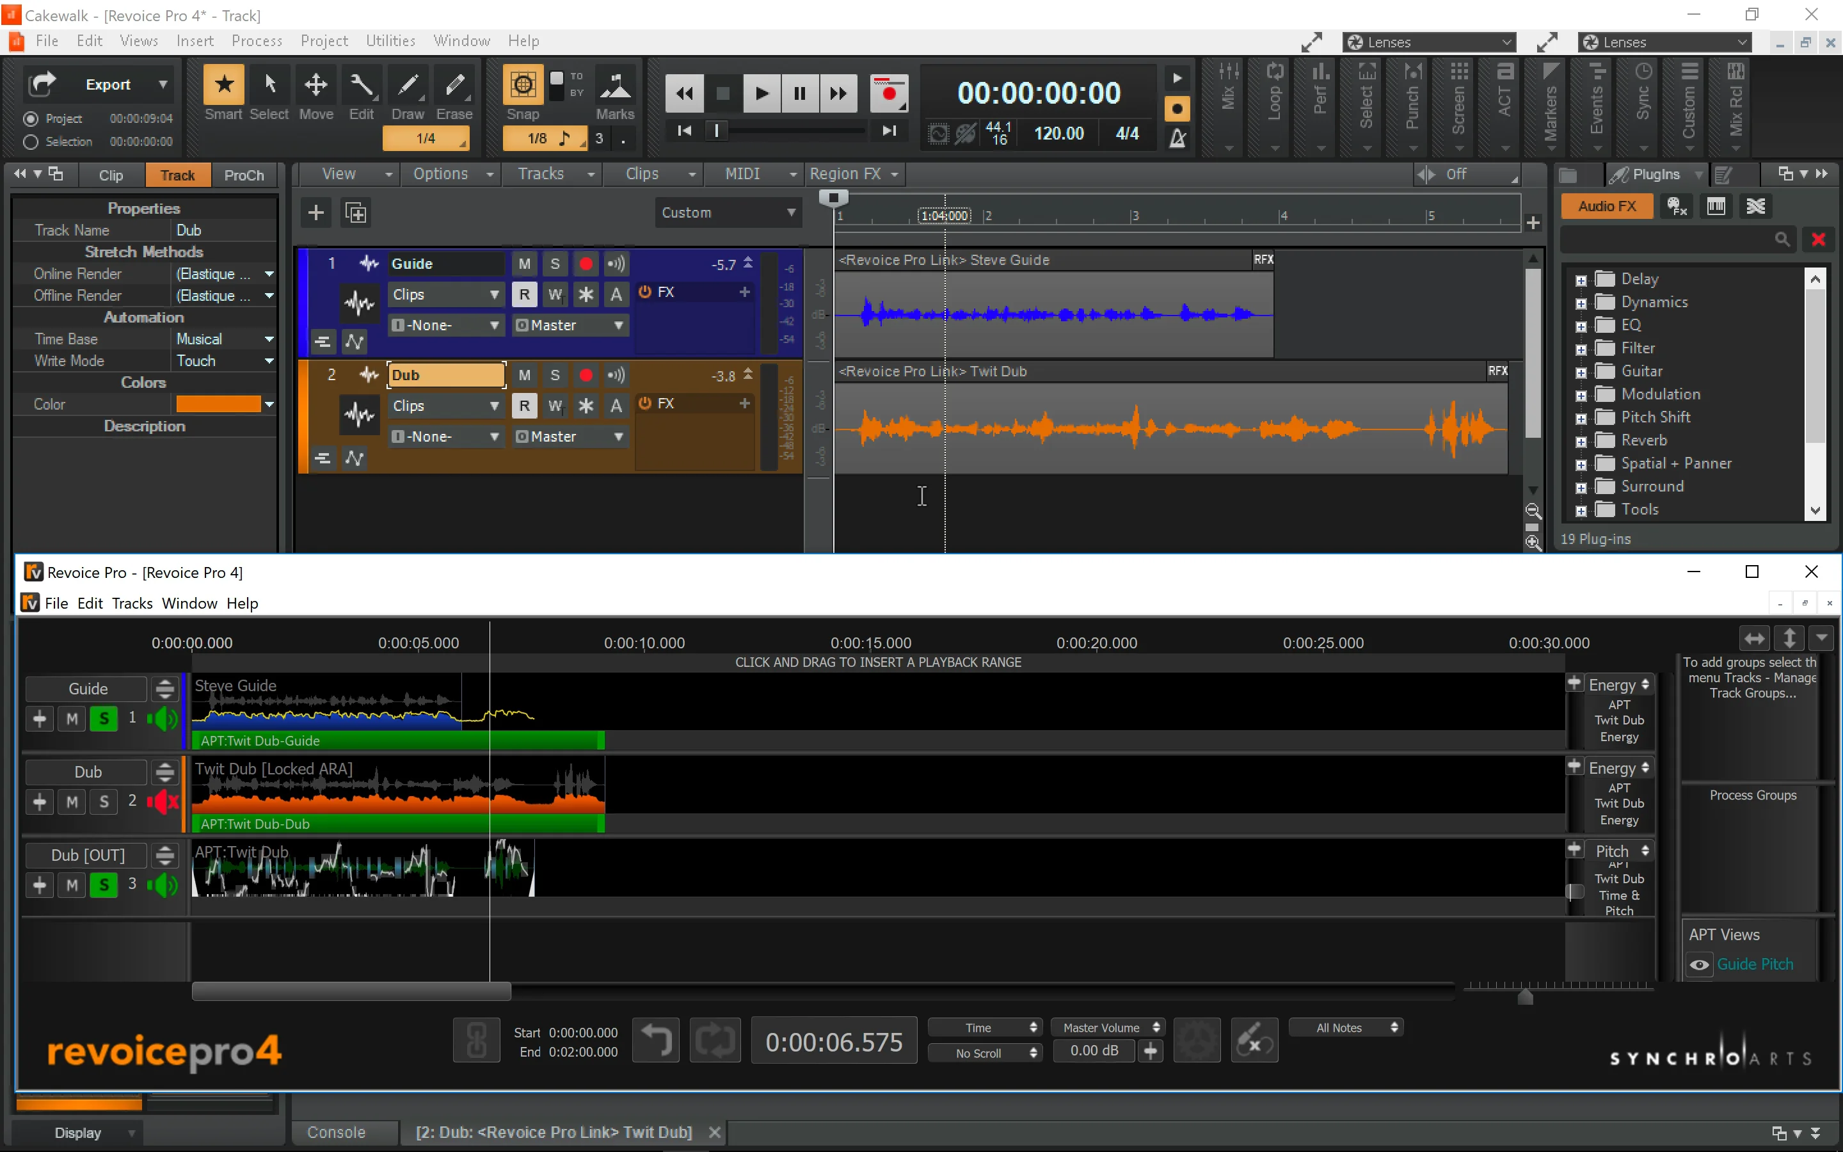
Task: Click the Fast Forward transport button
Action: [x=838, y=93]
